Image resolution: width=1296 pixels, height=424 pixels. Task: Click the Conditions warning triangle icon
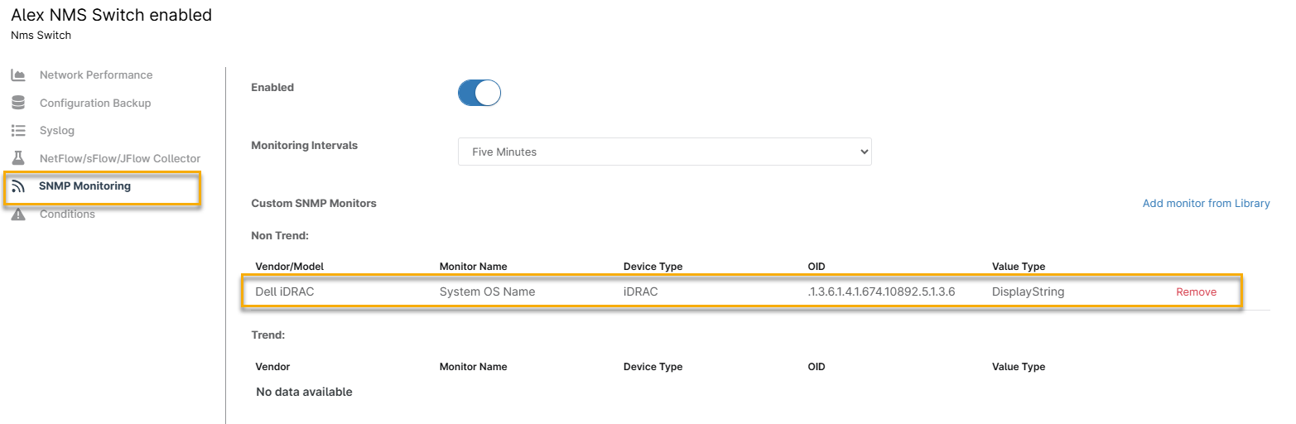[18, 214]
